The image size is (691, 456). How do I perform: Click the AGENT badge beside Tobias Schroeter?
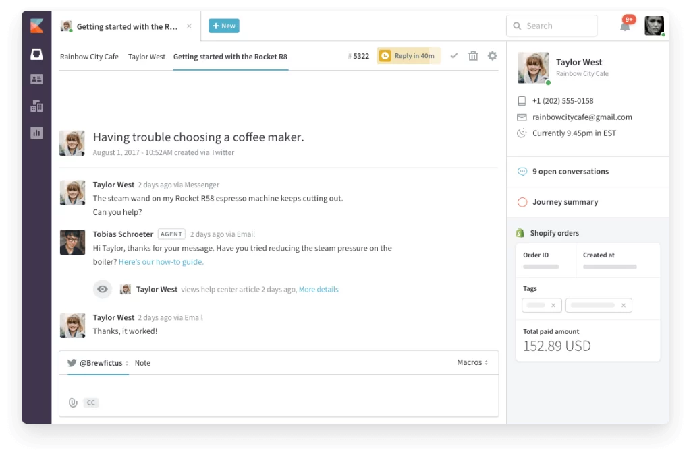pos(171,234)
